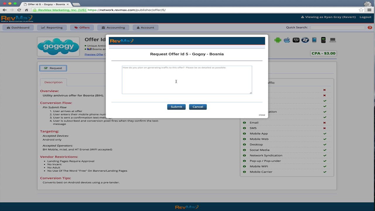Click the Apple device icon
Image resolution: width=375 pixels, height=211 pixels.
(287, 40)
